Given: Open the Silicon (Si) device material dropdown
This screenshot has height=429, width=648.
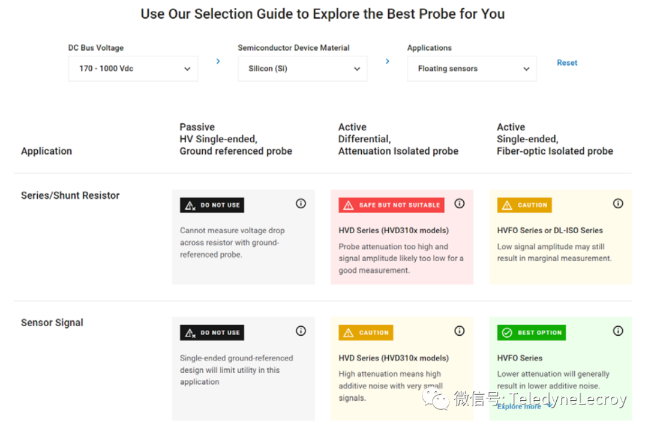Looking at the screenshot, I should click(x=302, y=68).
